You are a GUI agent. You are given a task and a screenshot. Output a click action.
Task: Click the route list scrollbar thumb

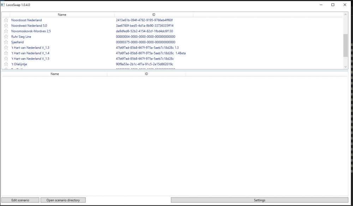click(x=345, y=45)
